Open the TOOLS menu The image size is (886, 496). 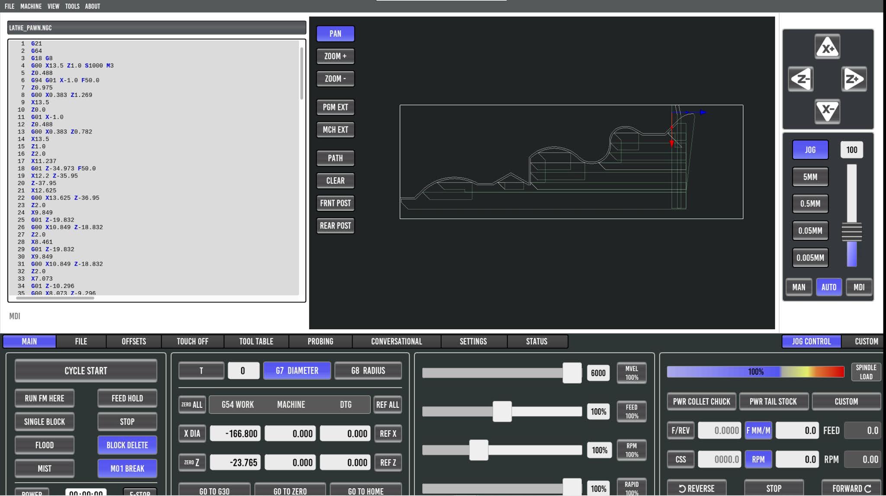(72, 6)
